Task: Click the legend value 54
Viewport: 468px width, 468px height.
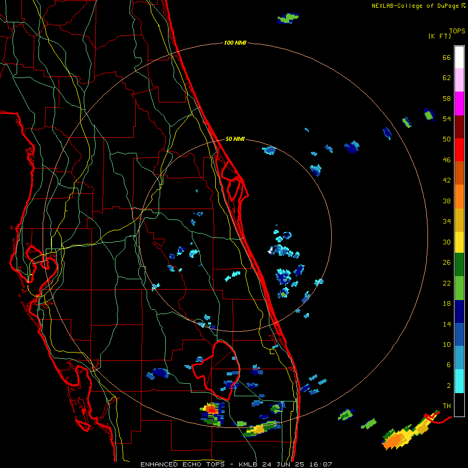Action: click(447, 119)
